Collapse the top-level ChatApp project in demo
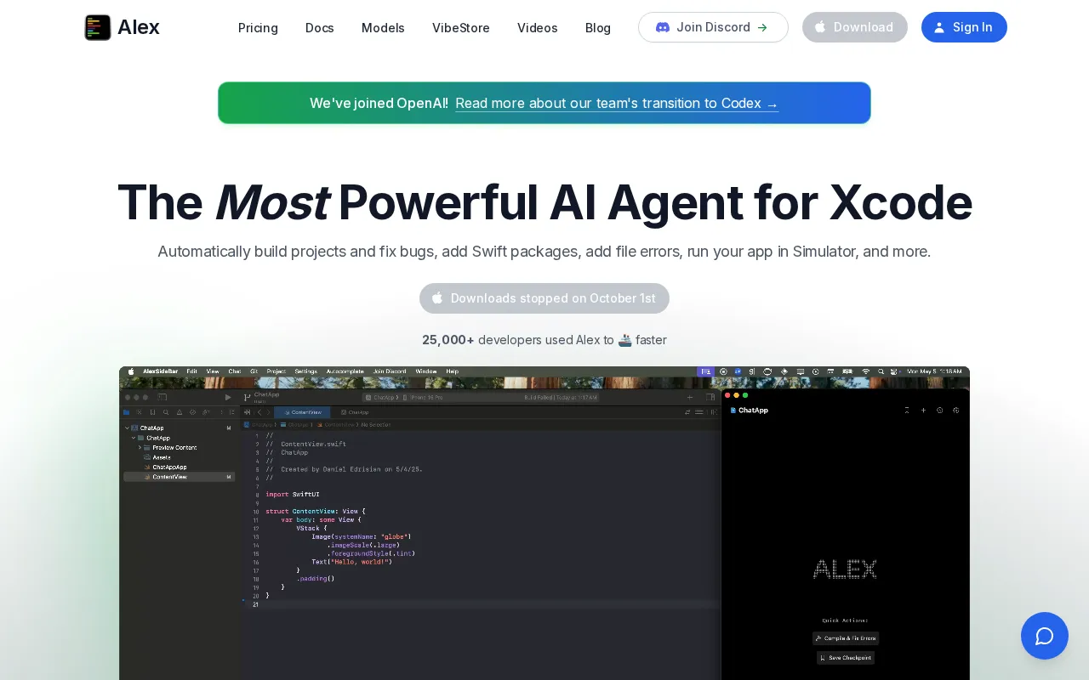This screenshot has height=680, width=1089. point(127,428)
